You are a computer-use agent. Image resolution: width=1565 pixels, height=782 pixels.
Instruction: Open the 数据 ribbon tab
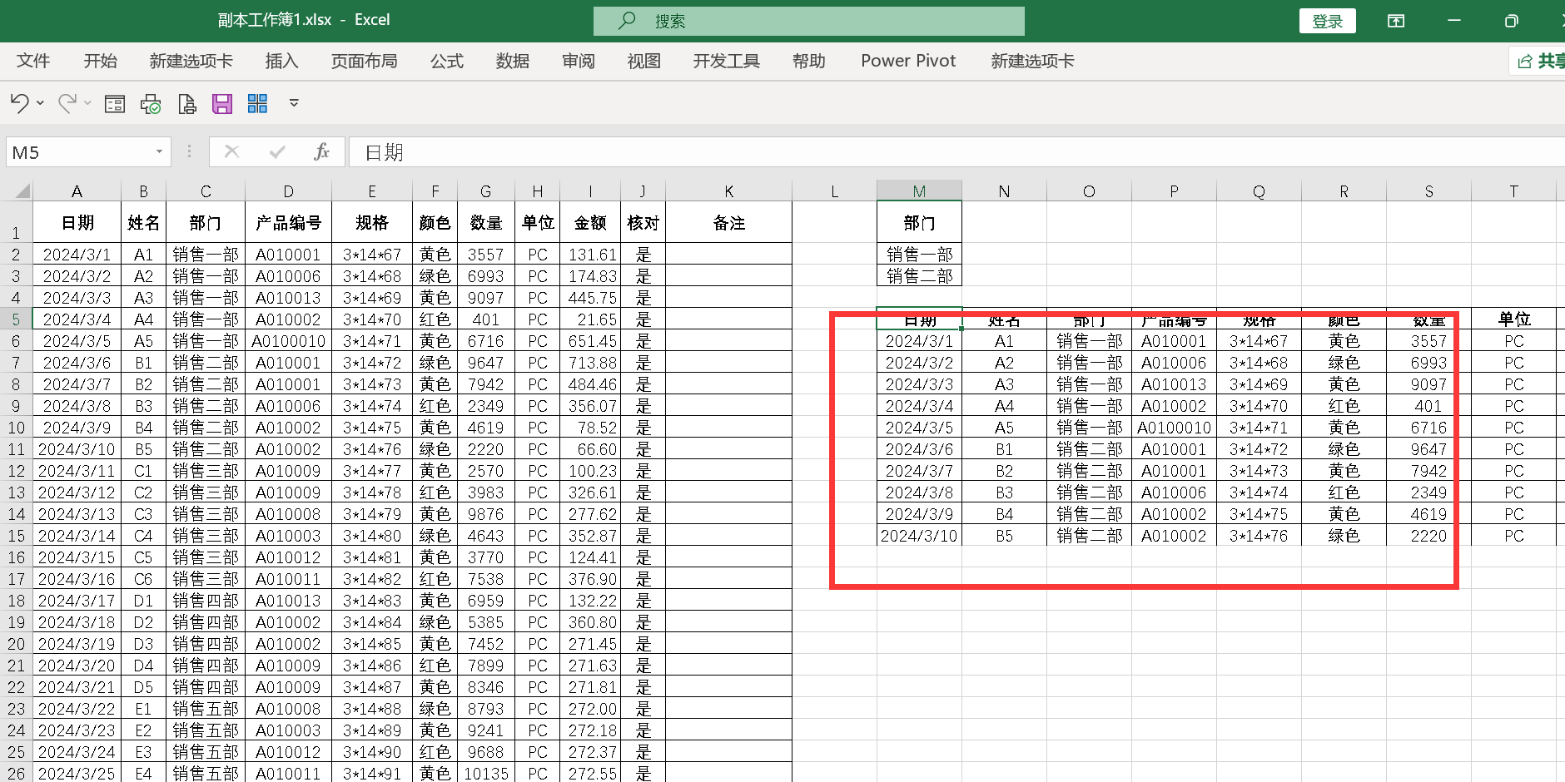[512, 62]
